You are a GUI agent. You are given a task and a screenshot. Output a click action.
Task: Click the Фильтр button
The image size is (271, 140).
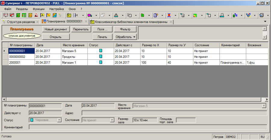(125, 29)
